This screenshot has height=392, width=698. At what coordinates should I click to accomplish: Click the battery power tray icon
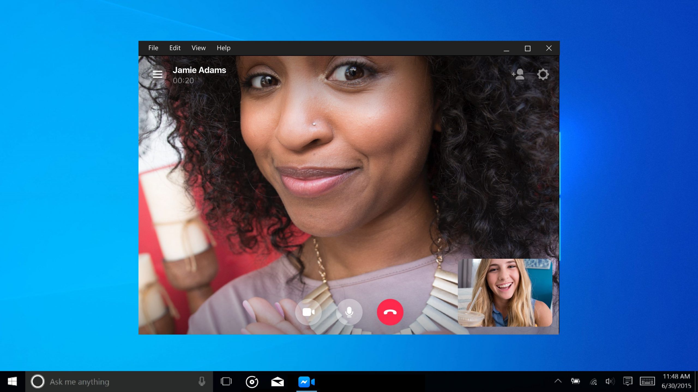tap(575, 381)
